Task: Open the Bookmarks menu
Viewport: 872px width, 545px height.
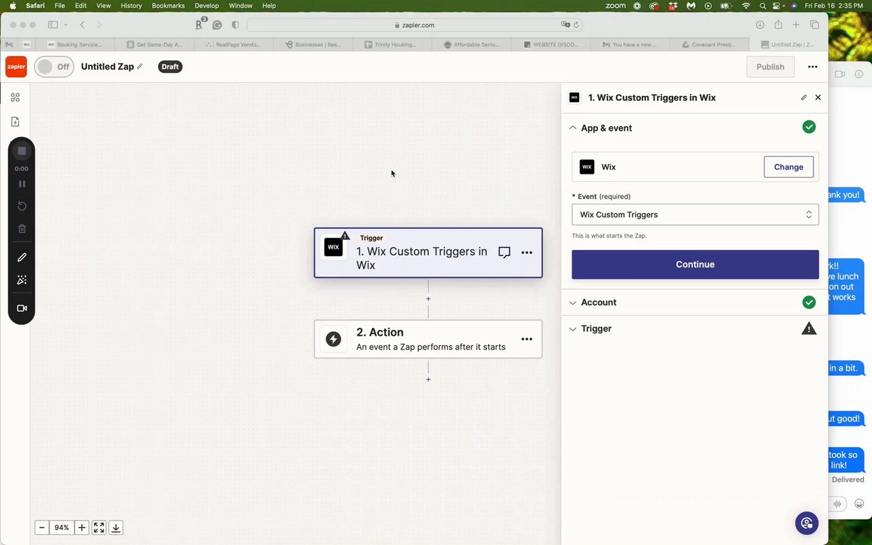Action: click(168, 5)
